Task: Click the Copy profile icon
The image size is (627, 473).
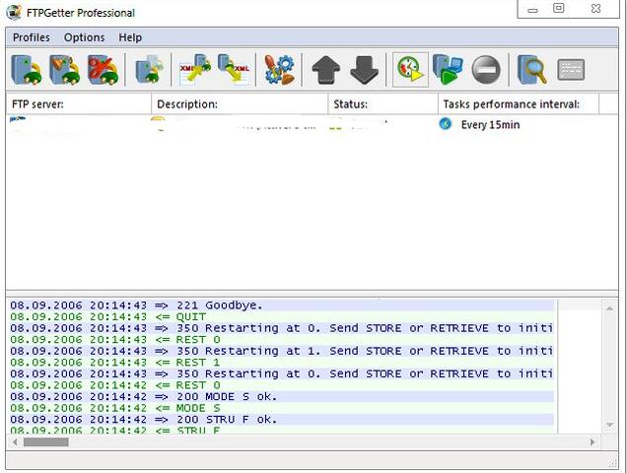Action: point(149,70)
